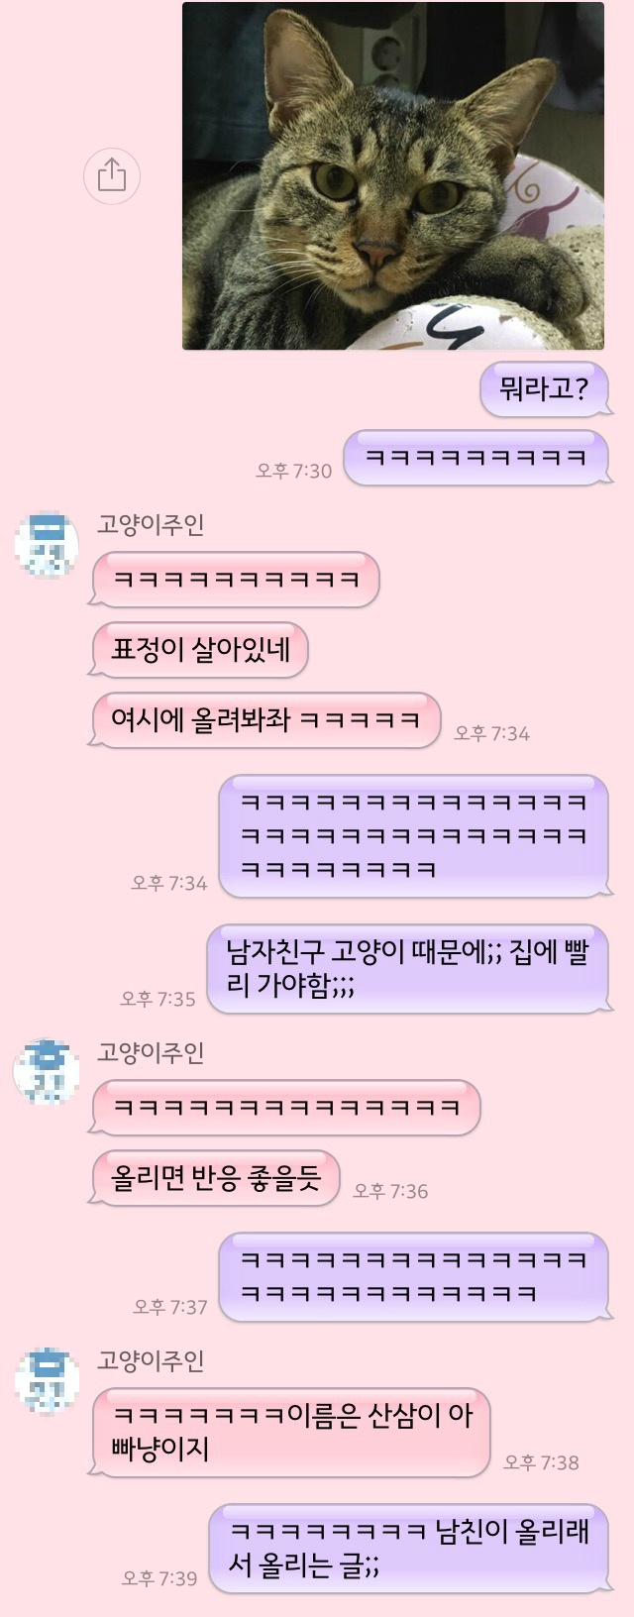Tap the third 고양이주인 profile avatar
The image size is (634, 1617).
point(47,1380)
